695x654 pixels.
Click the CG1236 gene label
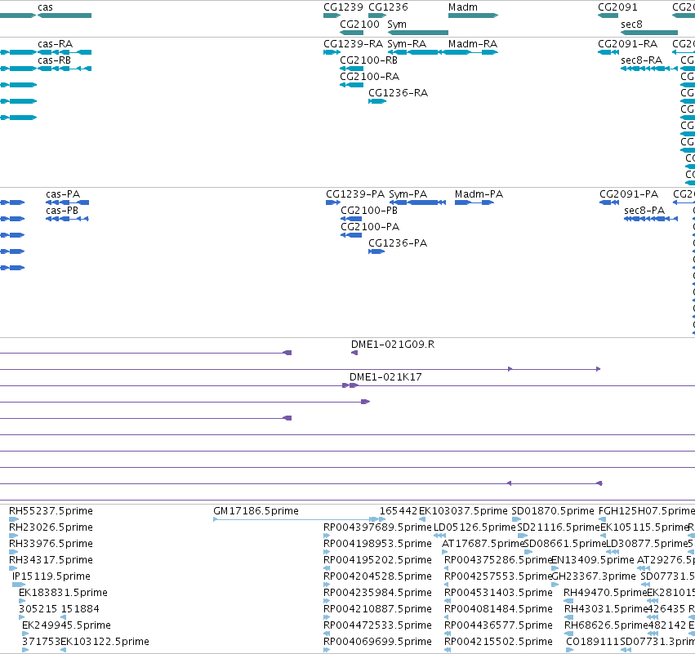coord(388,7)
